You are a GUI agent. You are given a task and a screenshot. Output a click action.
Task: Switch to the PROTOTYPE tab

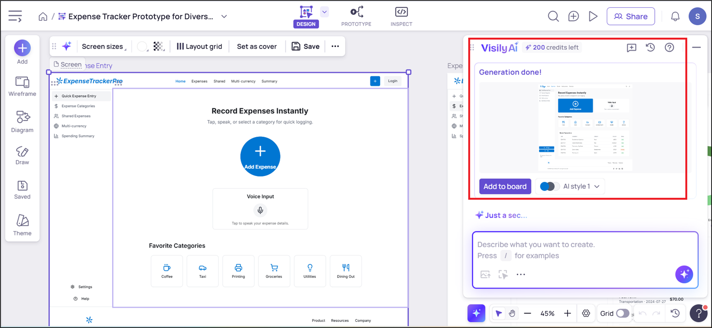click(356, 16)
